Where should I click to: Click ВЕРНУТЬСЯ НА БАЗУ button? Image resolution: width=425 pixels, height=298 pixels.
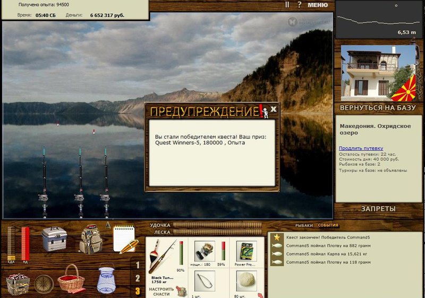coord(378,107)
